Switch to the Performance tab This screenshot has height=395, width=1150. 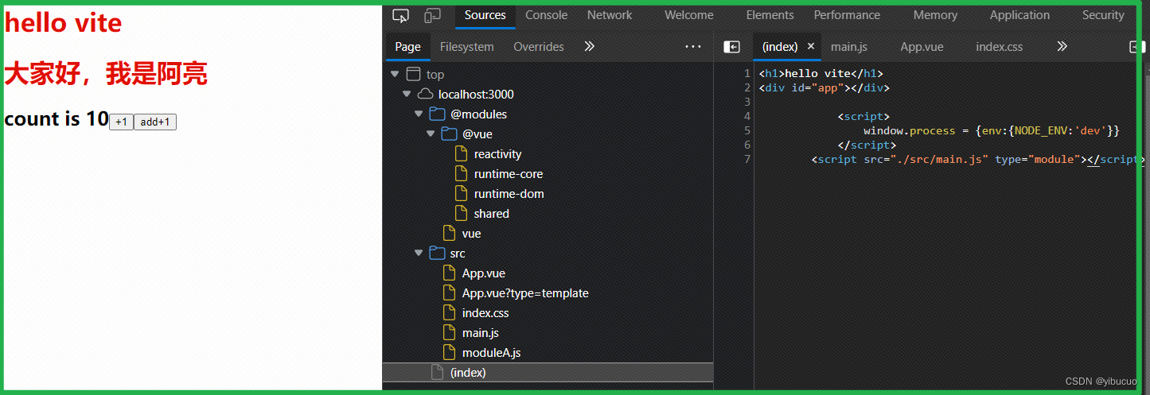click(847, 15)
